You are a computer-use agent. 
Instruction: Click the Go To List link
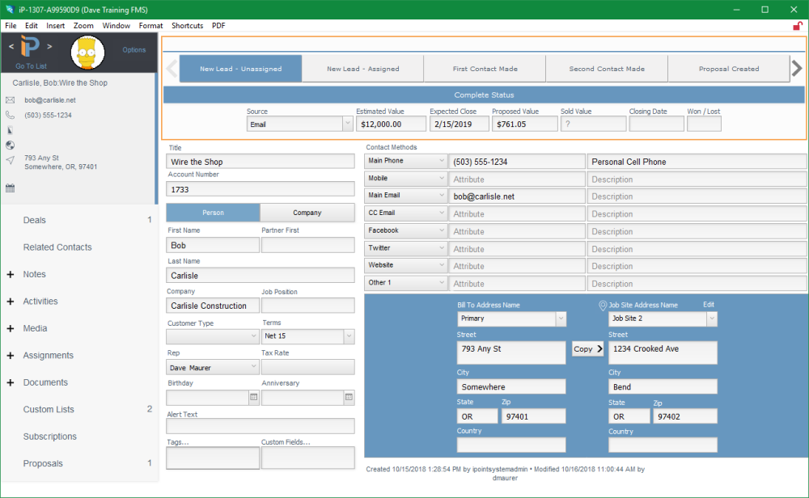pyautogui.click(x=31, y=66)
